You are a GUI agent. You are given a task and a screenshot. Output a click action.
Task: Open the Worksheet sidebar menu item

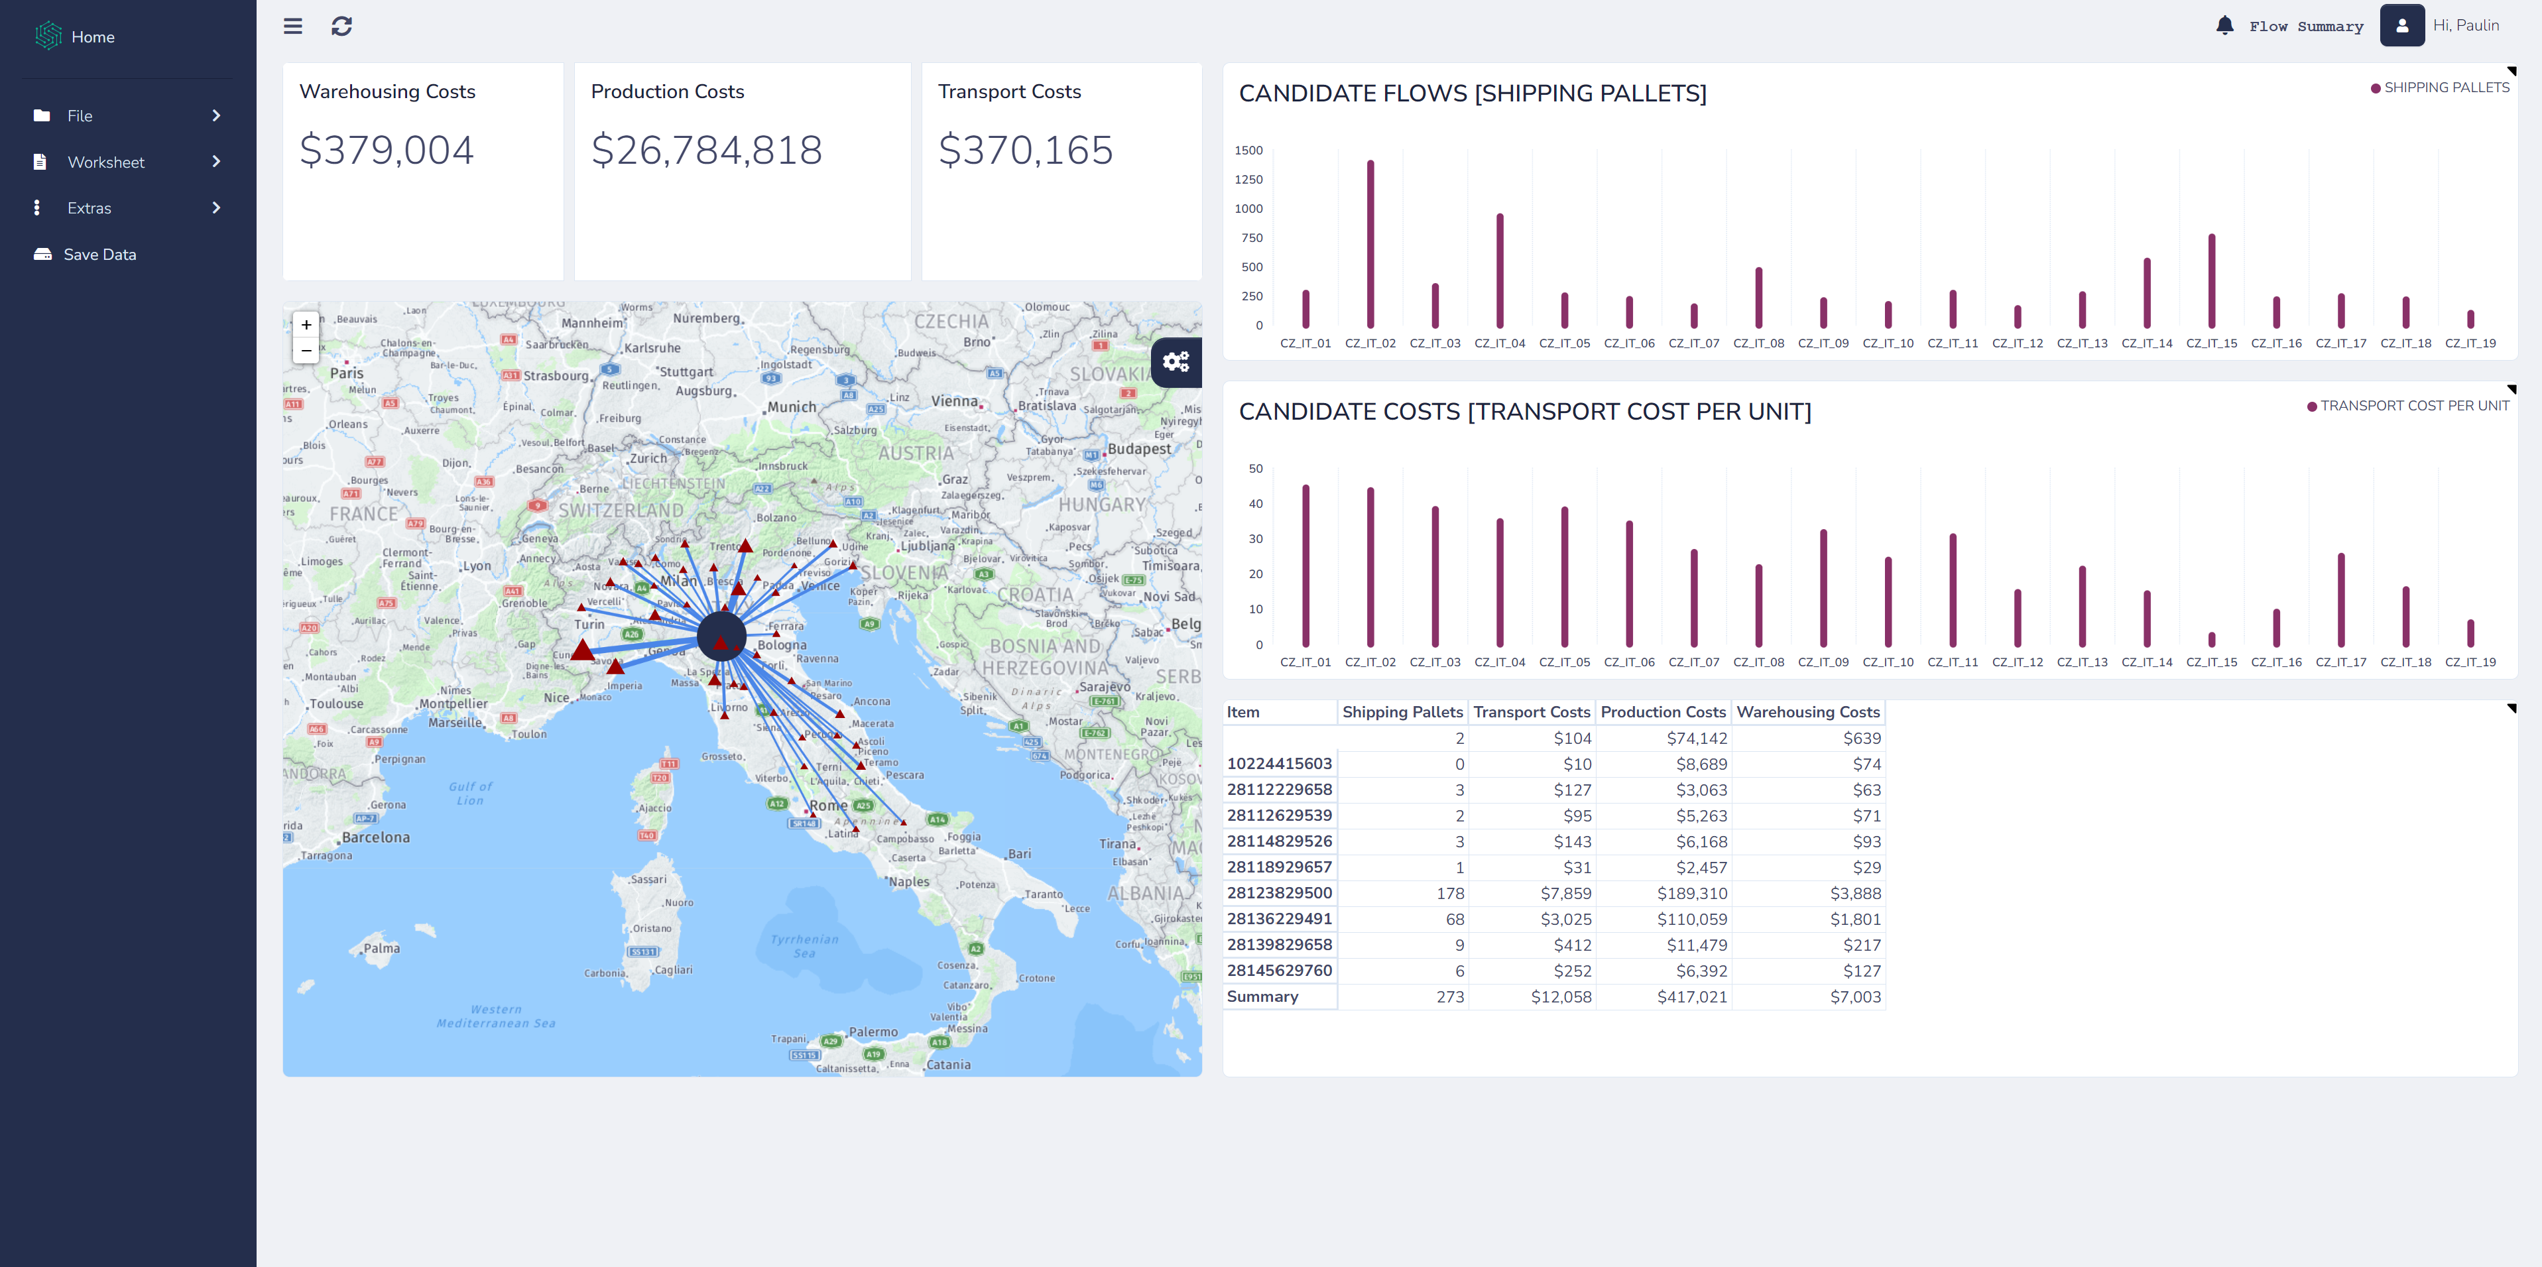[x=105, y=162]
